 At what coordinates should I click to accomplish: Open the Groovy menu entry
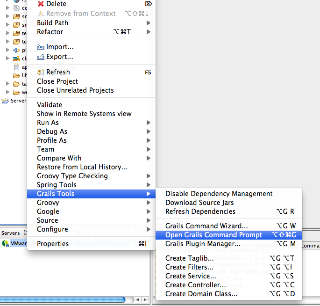pyautogui.click(x=91, y=203)
